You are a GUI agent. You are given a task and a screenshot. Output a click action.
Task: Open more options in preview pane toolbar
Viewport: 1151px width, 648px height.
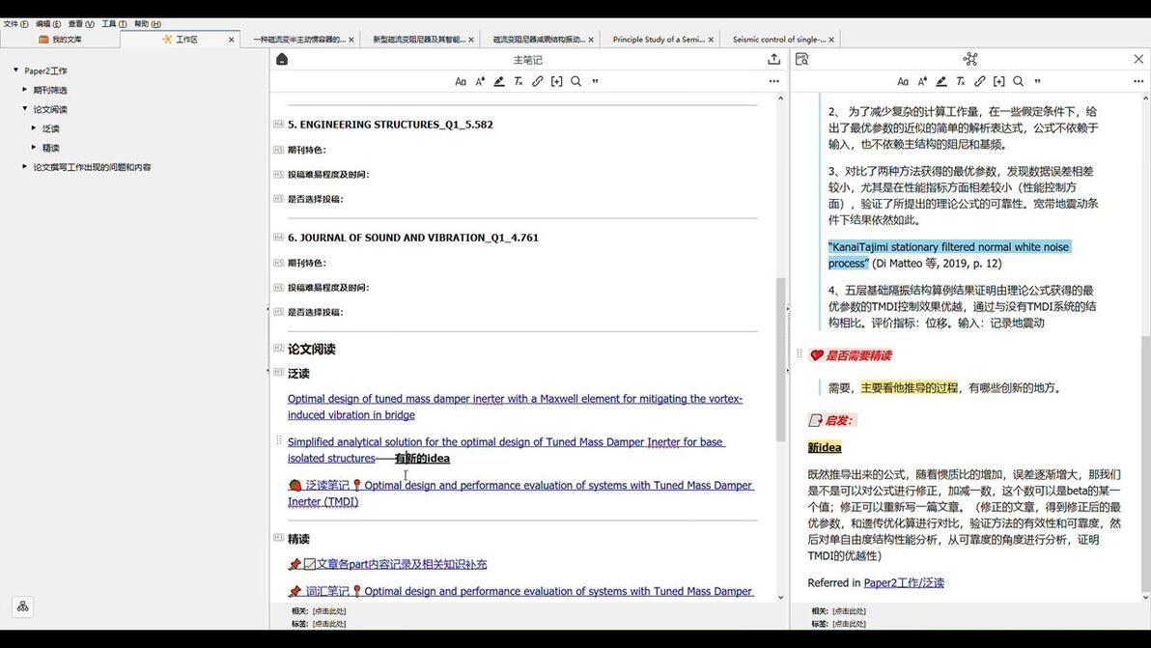pyautogui.click(x=1138, y=81)
